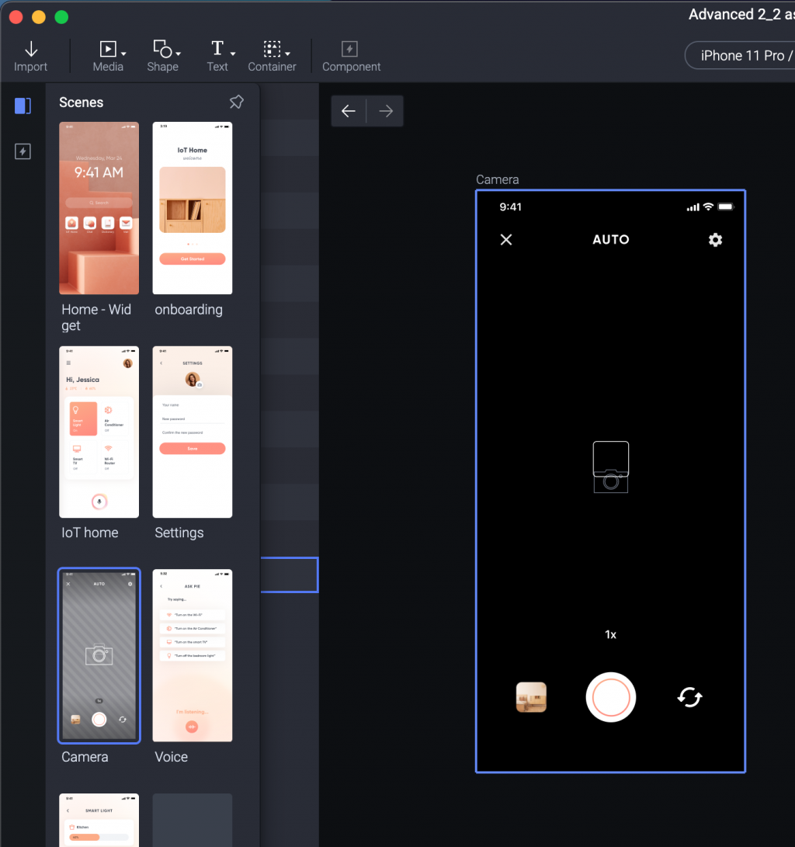Select the Camera scene thumbnail
795x847 pixels.
(99, 655)
